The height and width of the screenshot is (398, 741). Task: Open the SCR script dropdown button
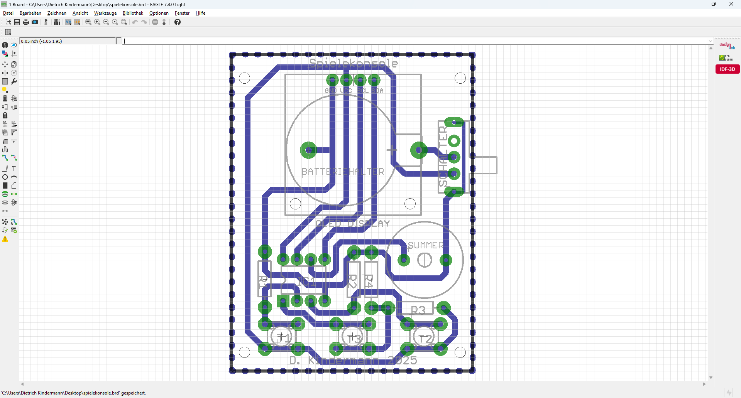tap(68, 22)
